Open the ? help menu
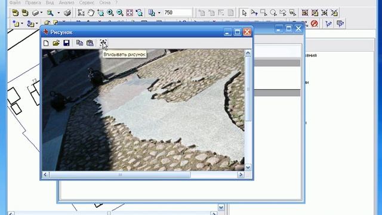The height and width of the screenshot is (215, 382). click(116, 2)
